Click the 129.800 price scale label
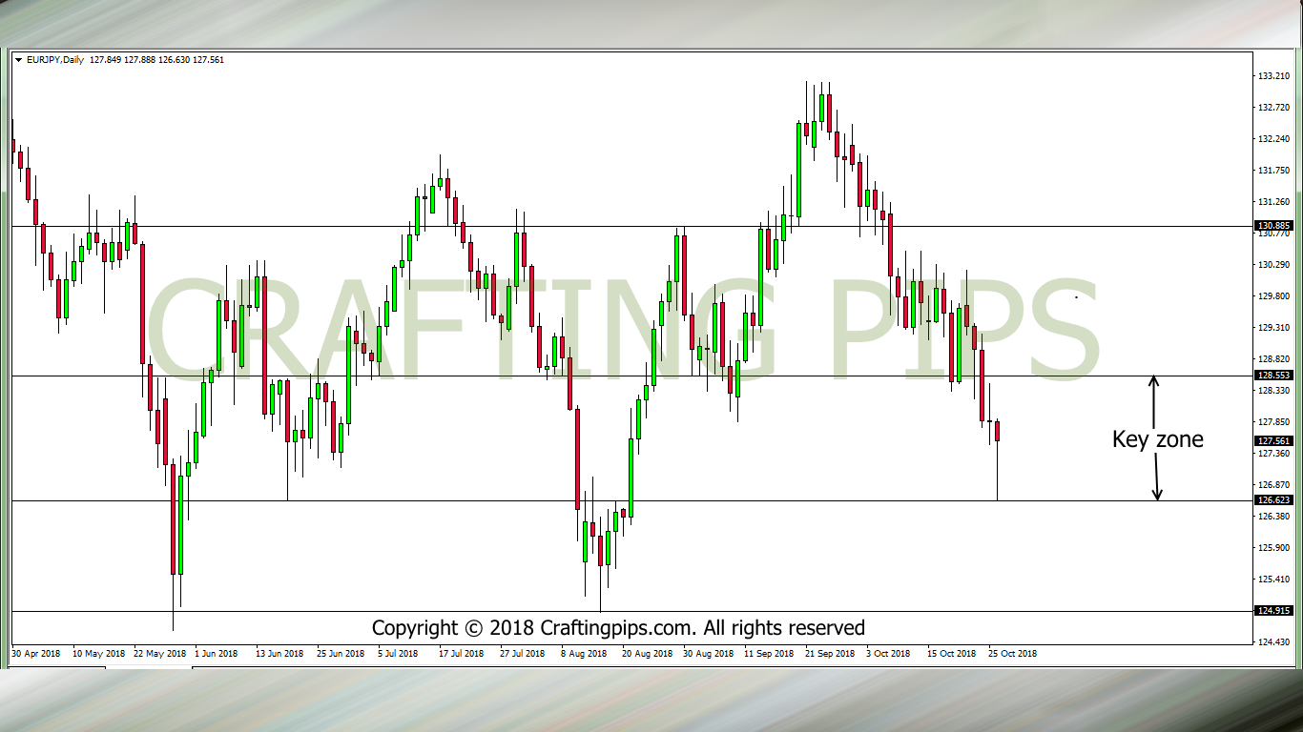The width and height of the screenshot is (1303, 732). (1274, 295)
